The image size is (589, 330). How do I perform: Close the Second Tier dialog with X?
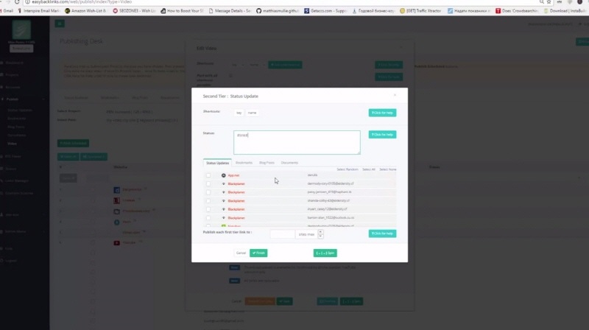pos(395,95)
